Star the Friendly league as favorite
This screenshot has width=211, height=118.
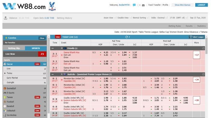[62, 48]
